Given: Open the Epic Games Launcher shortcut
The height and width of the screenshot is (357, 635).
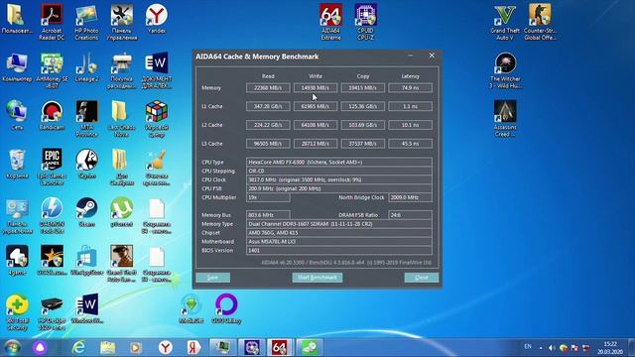Looking at the screenshot, I should (52, 167).
